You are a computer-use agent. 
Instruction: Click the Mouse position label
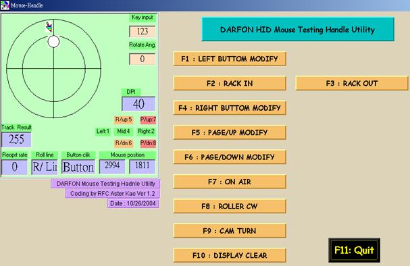point(128,155)
